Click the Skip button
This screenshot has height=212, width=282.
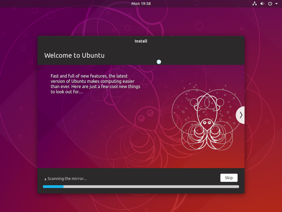[229, 178]
